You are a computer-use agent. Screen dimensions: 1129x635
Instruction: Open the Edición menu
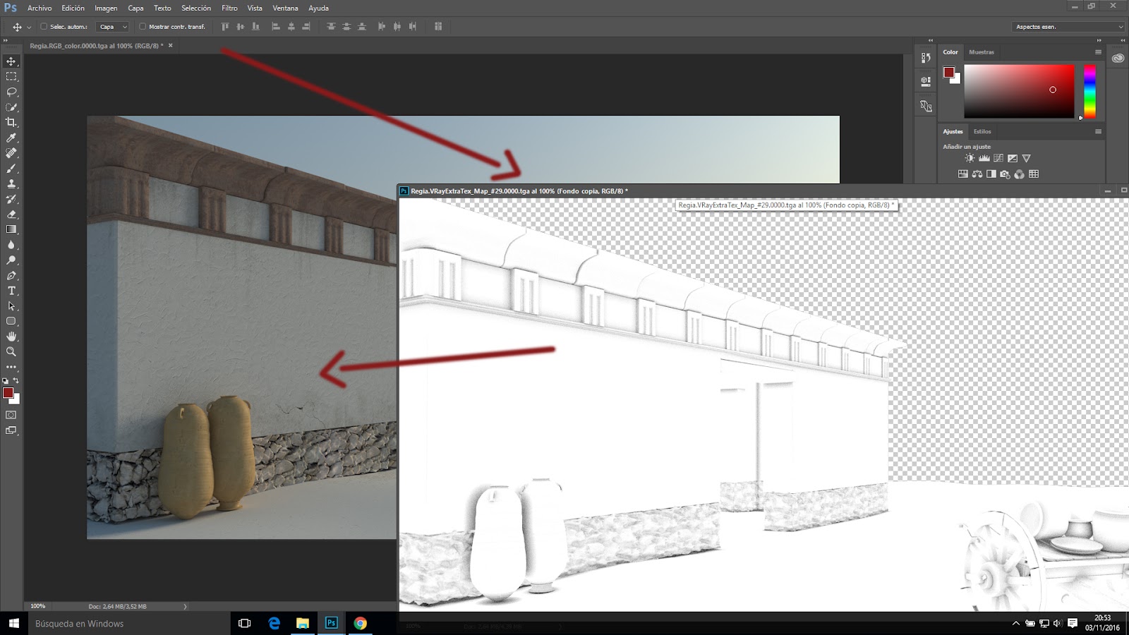click(x=73, y=8)
